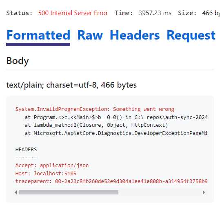
Task: Click the horizontal scrollbar thumb
Action: 69,192
